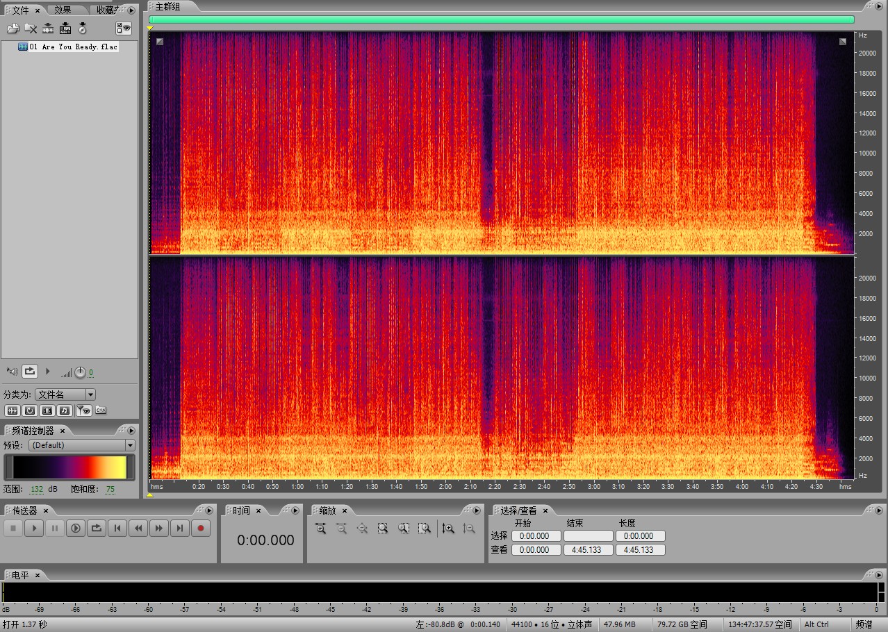Viewport: 888px width, 632px height.
Task: Zoom to right edge of selection icon
Action: pos(425,529)
